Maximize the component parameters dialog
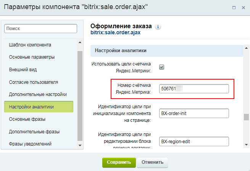The height and width of the screenshot is (171, 250). click(234, 8)
